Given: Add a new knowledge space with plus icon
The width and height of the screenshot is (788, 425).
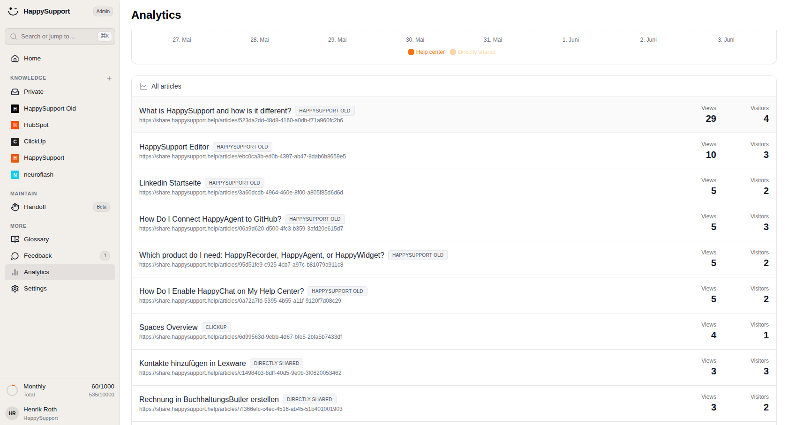Looking at the screenshot, I should click(109, 78).
